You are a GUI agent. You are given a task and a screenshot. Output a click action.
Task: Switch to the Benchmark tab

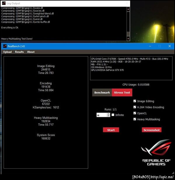pos(102,92)
